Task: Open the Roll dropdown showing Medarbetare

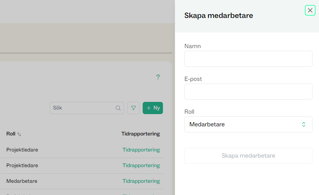Action: 248,124
